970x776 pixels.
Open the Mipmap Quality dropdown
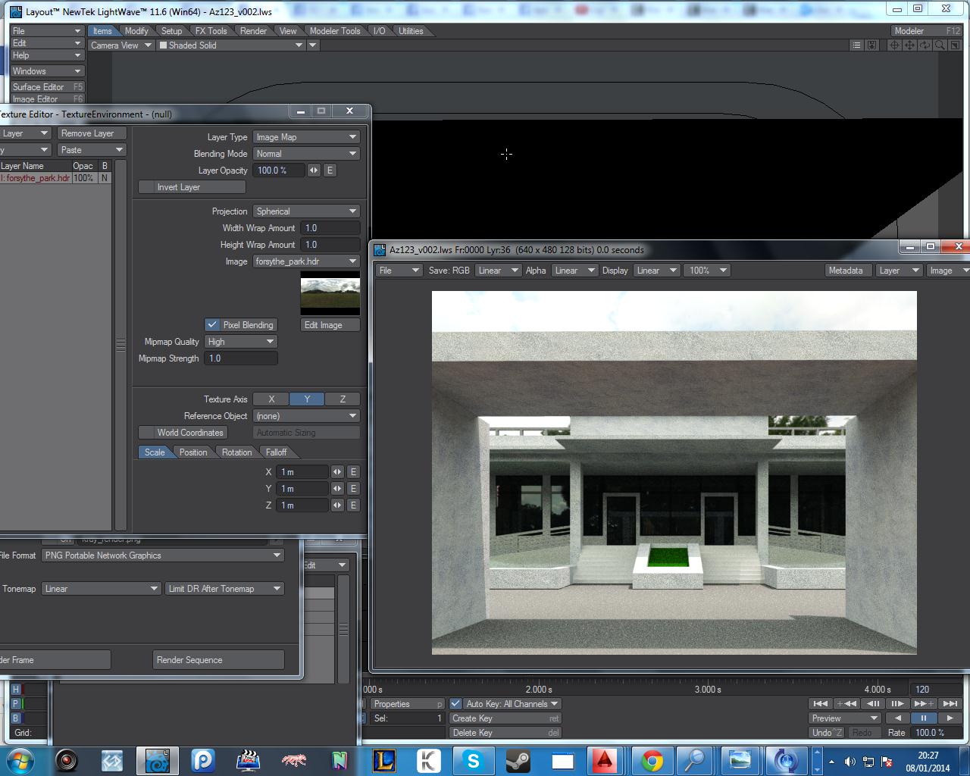pos(241,342)
